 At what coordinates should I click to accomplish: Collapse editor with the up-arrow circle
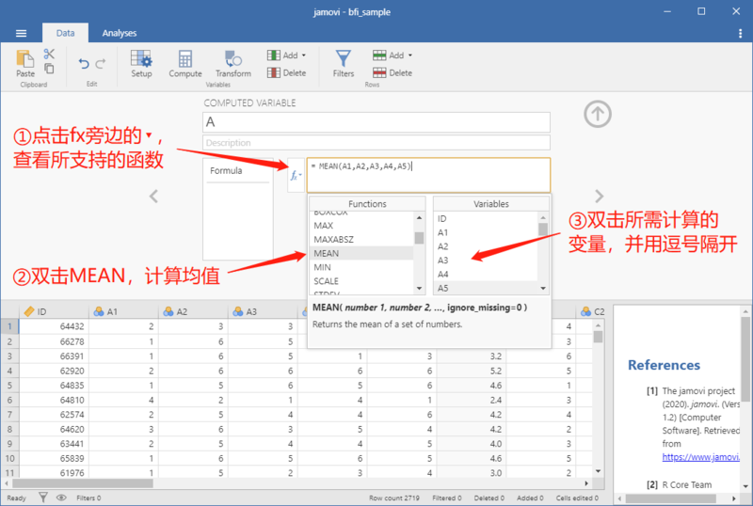pyautogui.click(x=598, y=114)
